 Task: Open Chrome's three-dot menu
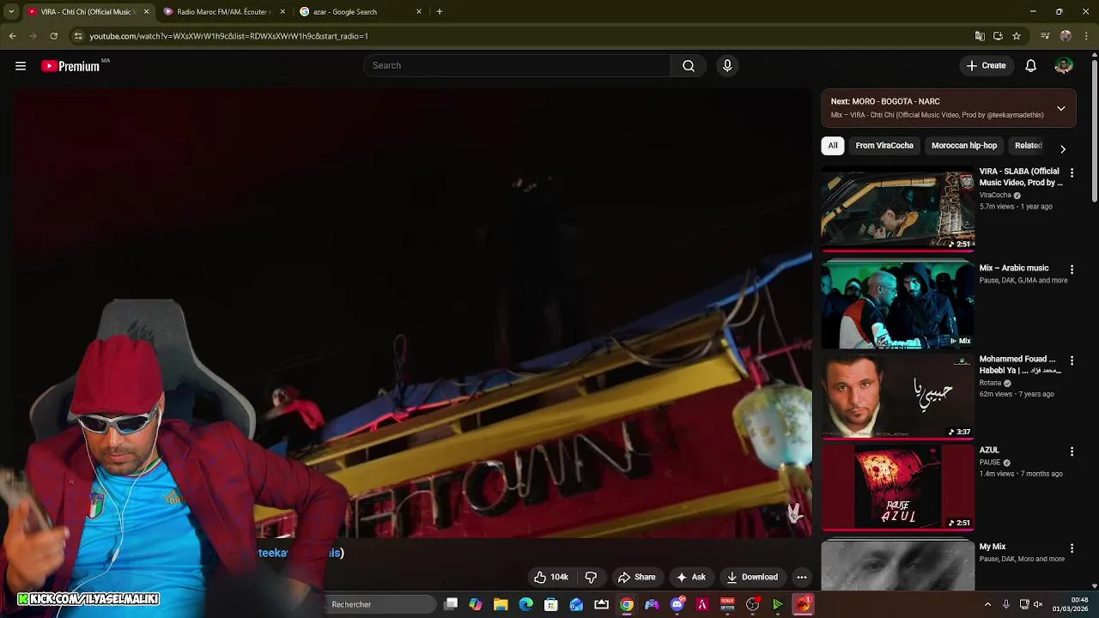tap(1087, 36)
